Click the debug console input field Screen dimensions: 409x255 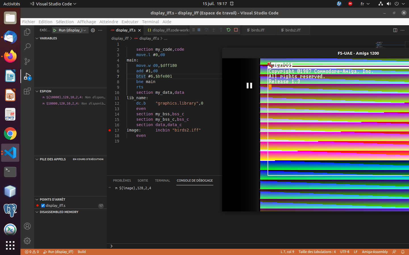(x=258, y=246)
